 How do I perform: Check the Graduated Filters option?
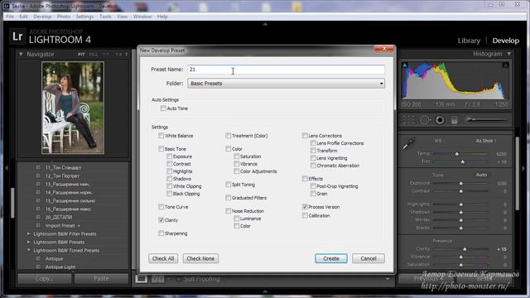(229, 198)
